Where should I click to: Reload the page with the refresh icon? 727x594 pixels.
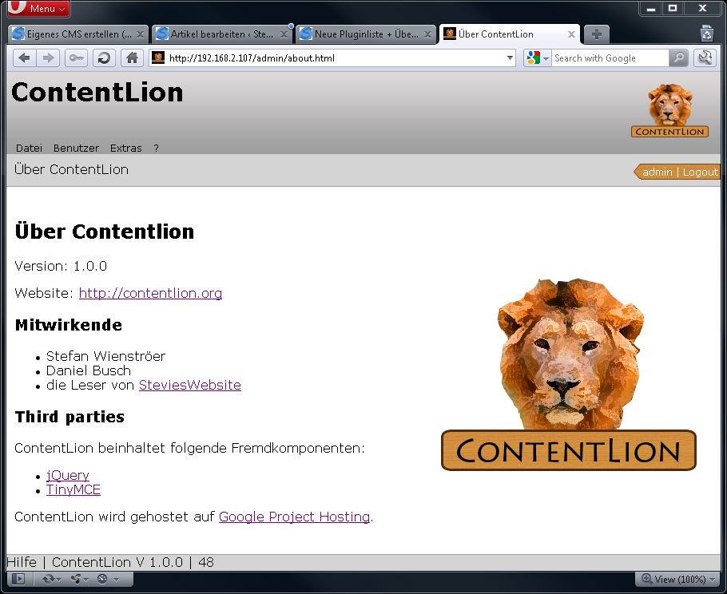pyautogui.click(x=105, y=58)
